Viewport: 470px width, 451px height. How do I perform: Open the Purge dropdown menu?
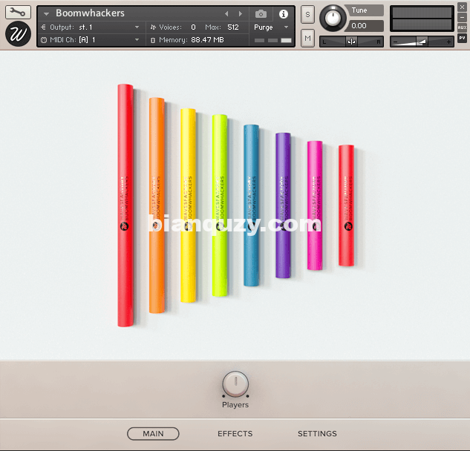271,27
